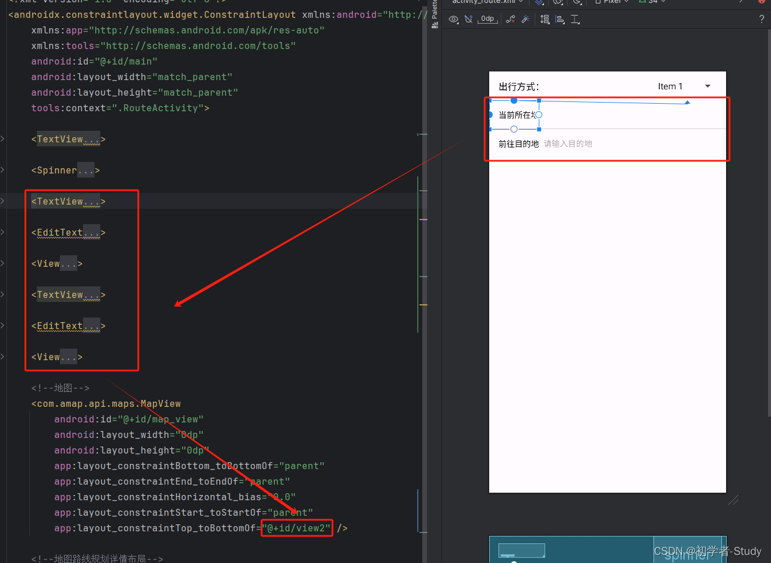
Task: Open the Guidelines tool in design toolbar
Action: coord(575,20)
